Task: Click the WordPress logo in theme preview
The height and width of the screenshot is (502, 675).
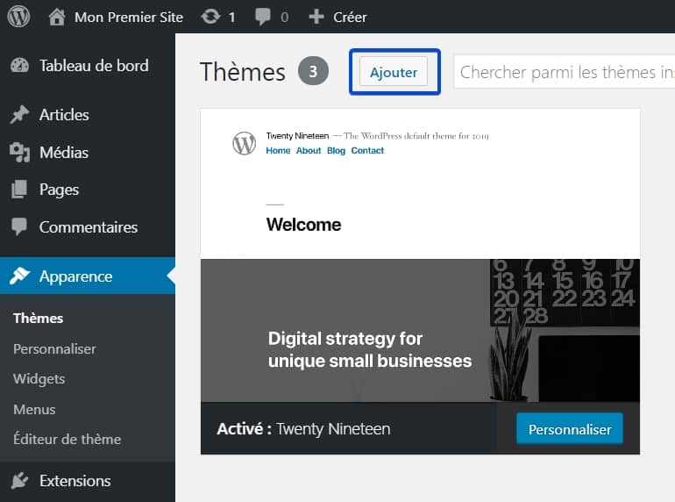Action: tap(244, 143)
